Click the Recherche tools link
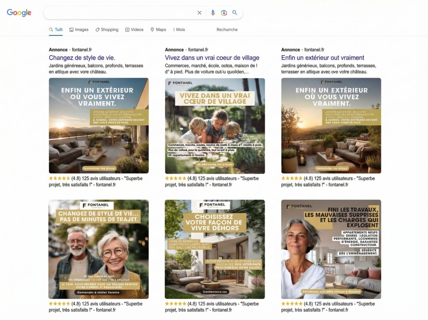Screen dimensions: 428x320 227,30
